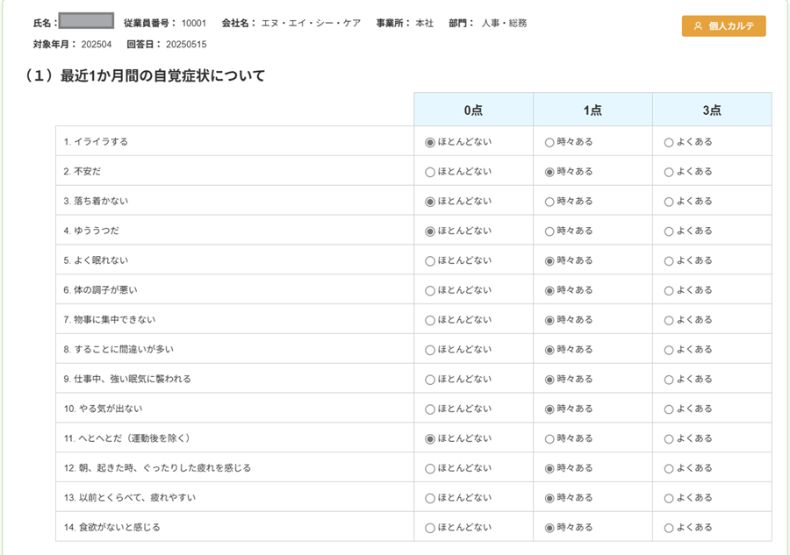Select ほとんどない for 9. 仕事中、強い眠気に襲われる
Viewport: 790px width, 555px height.
(x=430, y=380)
